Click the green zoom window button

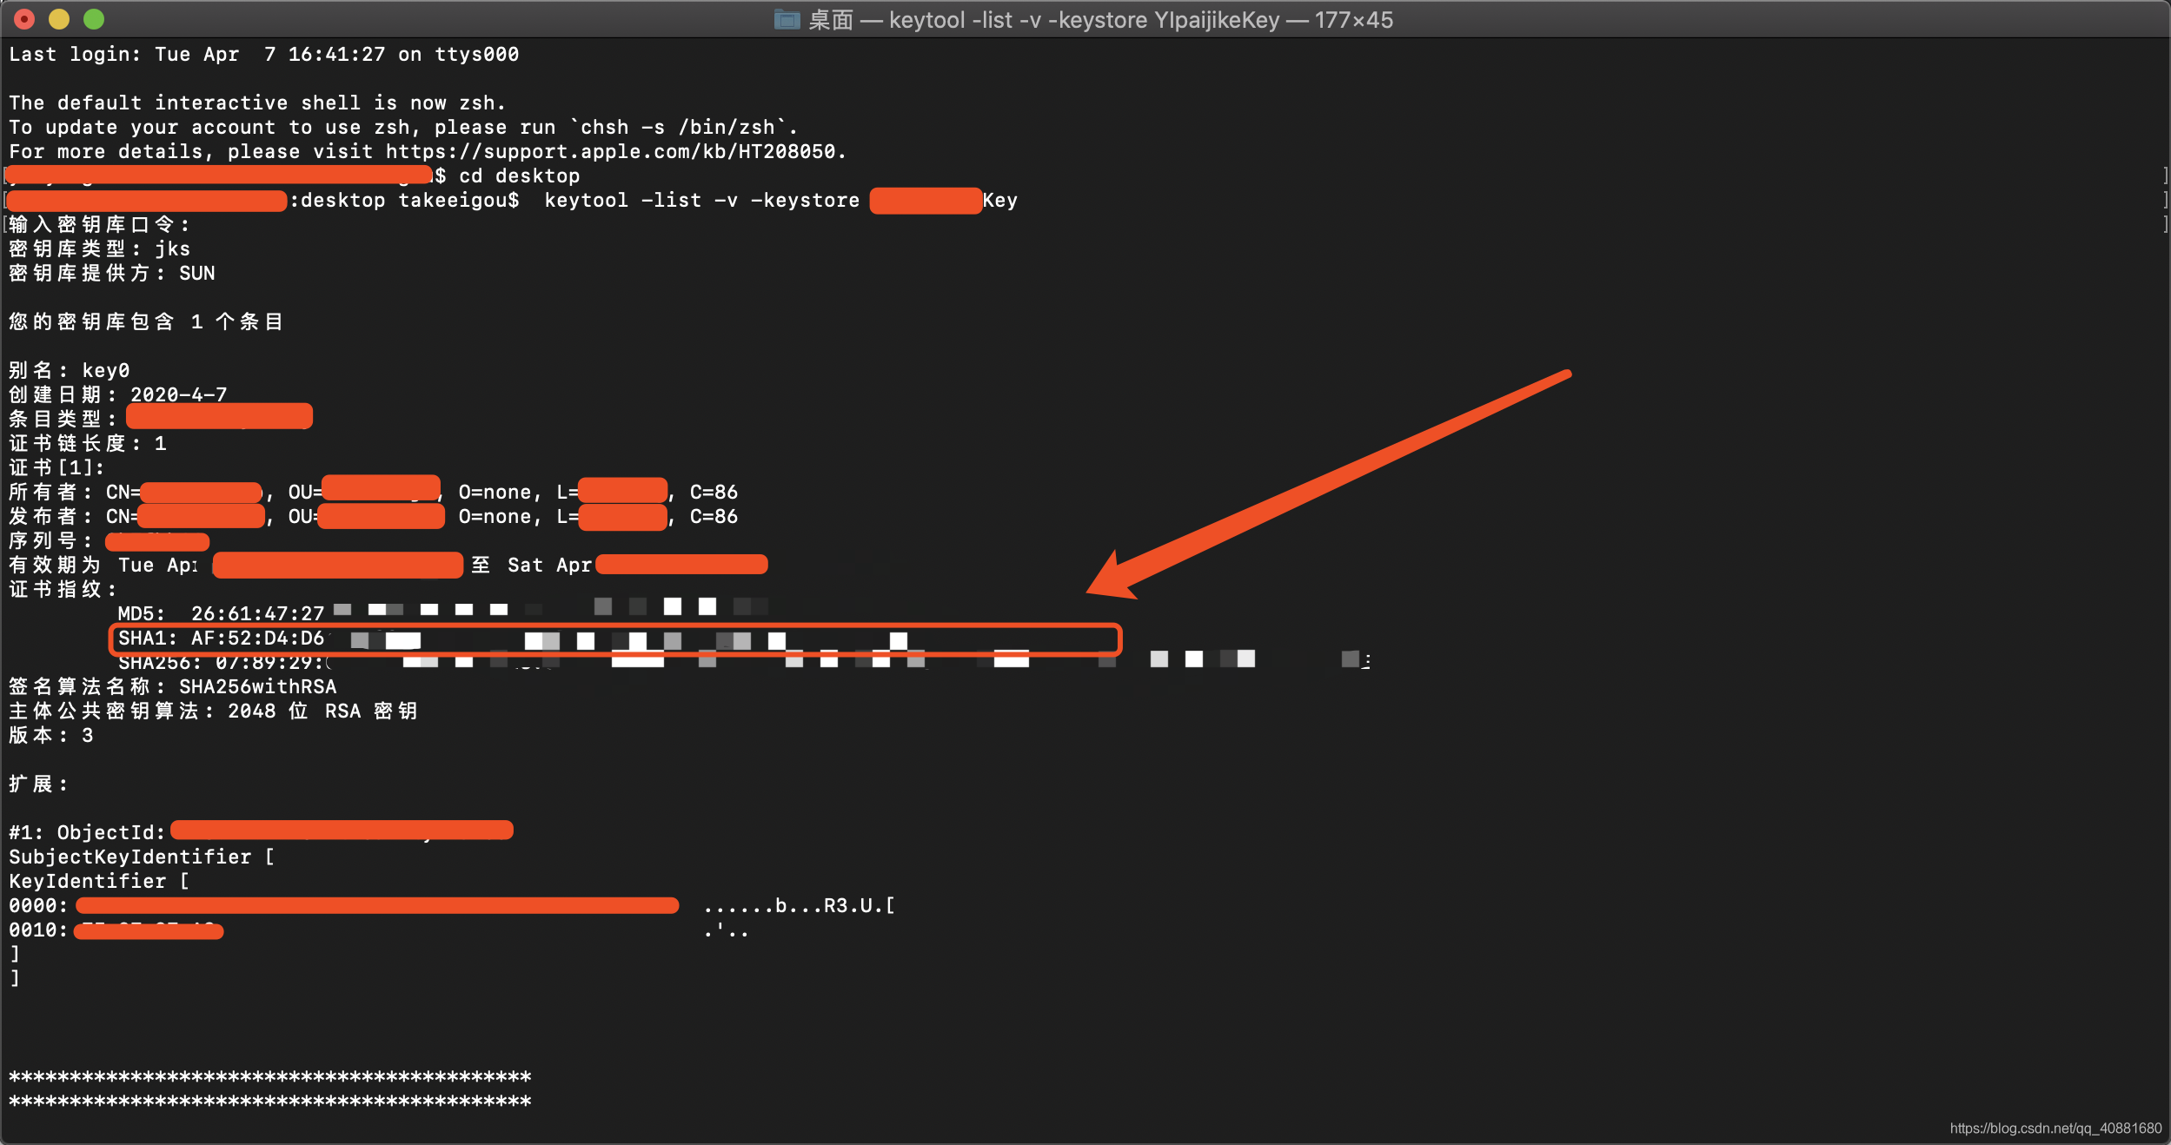[94, 18]
